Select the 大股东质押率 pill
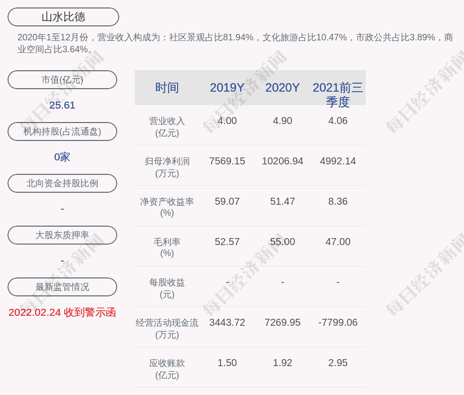The image size is (464, 395). (62, 235)
